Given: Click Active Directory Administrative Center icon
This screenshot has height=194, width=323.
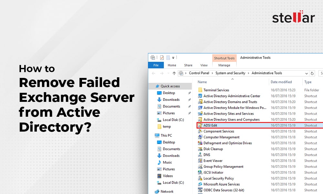Looking at the screenshot, I should click(x=200, y=96).
